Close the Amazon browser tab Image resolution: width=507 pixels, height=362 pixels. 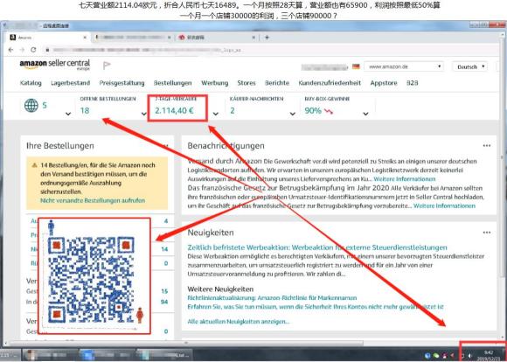click(85, 38)
